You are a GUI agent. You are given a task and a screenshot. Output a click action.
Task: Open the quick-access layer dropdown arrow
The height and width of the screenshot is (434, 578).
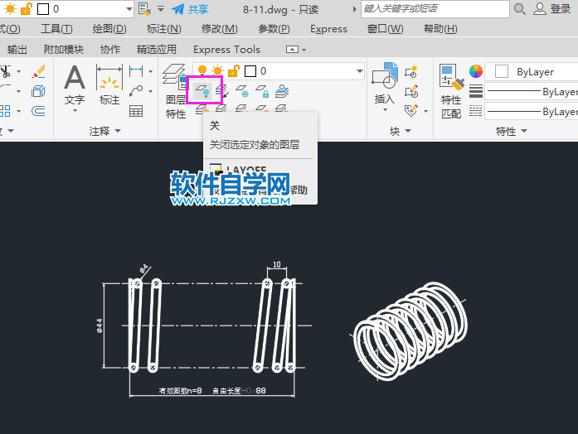click(x=129, y=9)
